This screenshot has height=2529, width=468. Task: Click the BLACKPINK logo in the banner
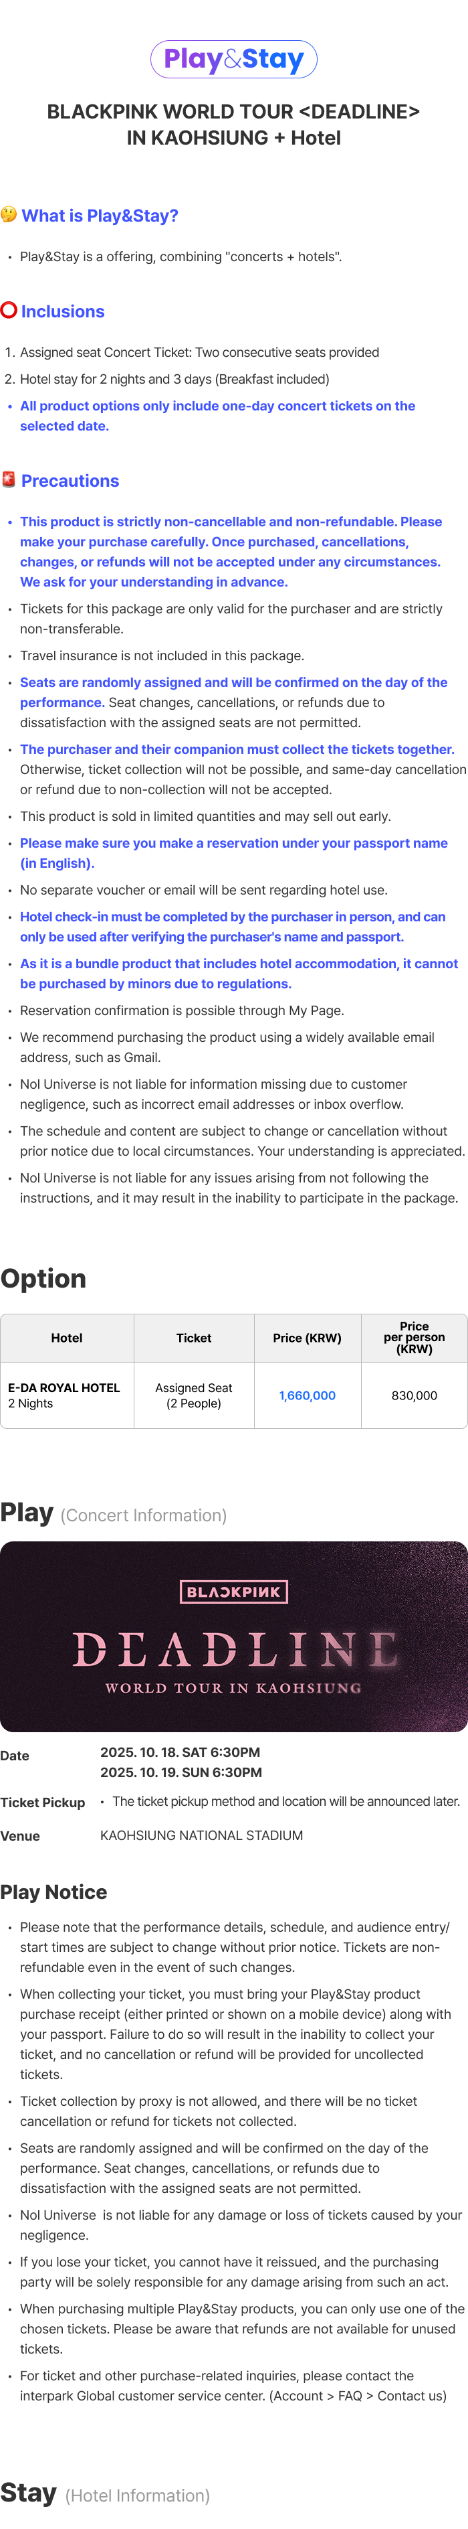pos(233,1592)
